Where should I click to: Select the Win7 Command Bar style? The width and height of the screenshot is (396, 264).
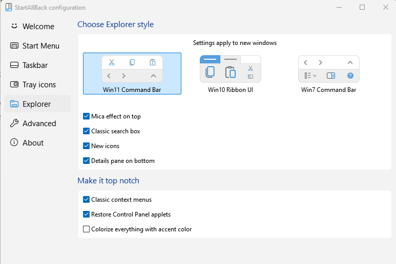pyautogui.click(x=328, y=74)
